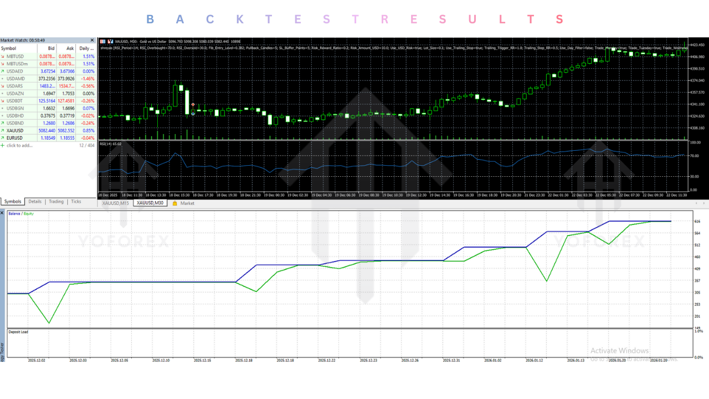This screenshot has height=399, width=709.
Task: Click the chart depth-of-market icon beside XAUUSD title
Action: [111, 41]
